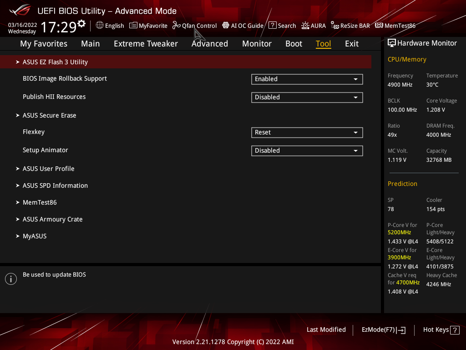Open Setup Animator dropdown

307,150
